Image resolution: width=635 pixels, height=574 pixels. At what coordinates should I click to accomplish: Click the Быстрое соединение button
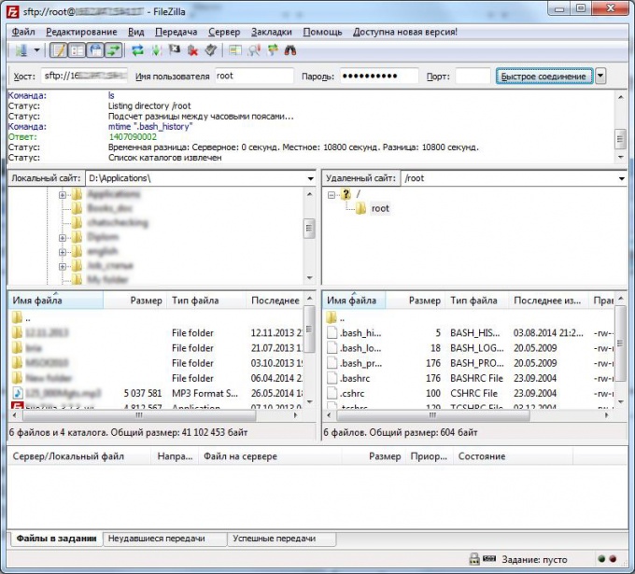click(543, 77)
